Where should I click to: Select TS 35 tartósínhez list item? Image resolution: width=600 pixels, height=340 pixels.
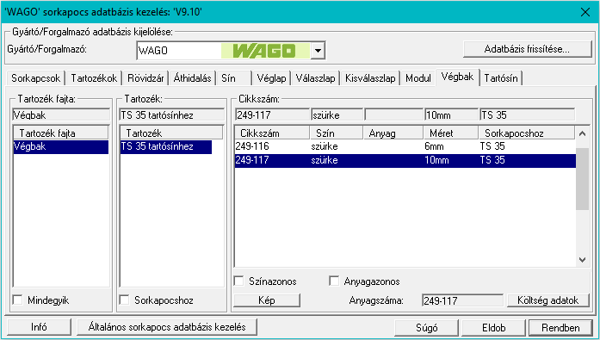[x=165, y=146]
